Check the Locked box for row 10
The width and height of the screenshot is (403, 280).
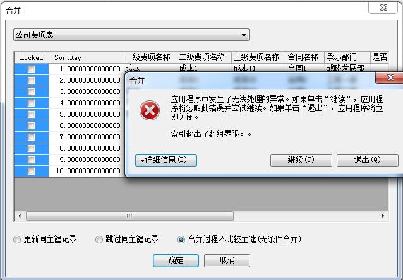[x=32, y=171]
